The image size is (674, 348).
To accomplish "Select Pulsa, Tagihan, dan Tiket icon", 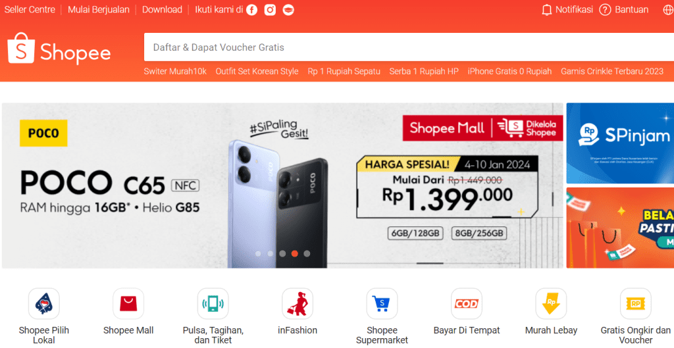I will [213, 304].
